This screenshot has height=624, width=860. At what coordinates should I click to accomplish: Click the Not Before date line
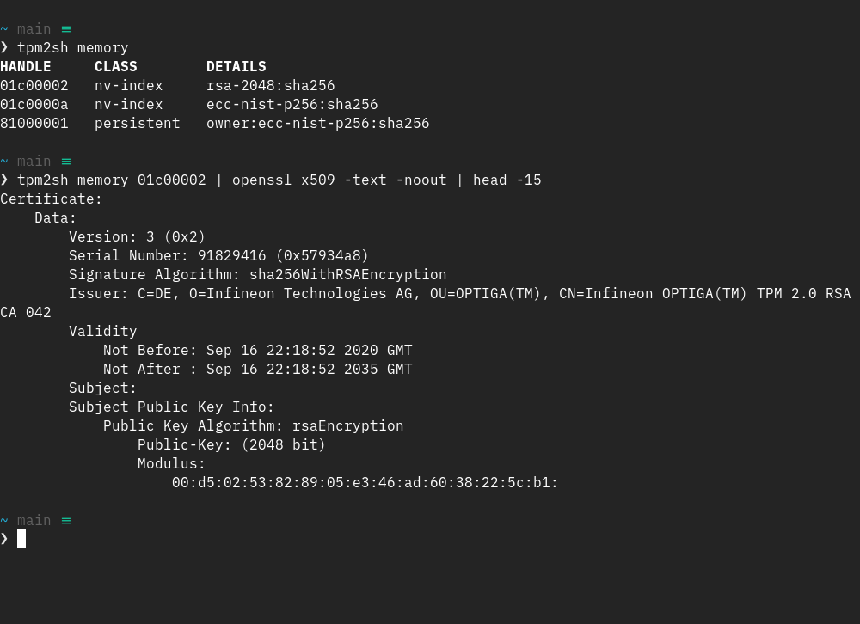click(258, 351)
